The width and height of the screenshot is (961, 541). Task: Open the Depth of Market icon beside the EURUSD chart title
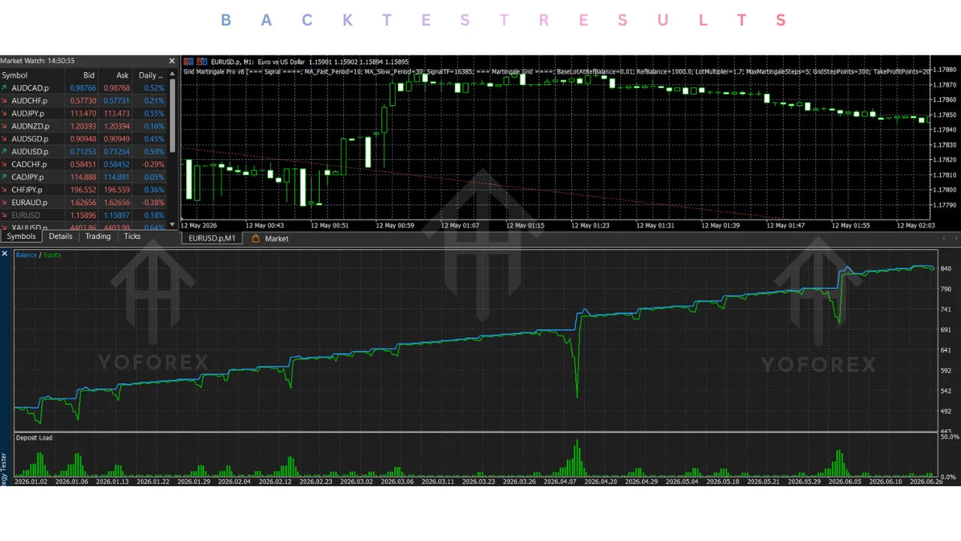(200, 62)
